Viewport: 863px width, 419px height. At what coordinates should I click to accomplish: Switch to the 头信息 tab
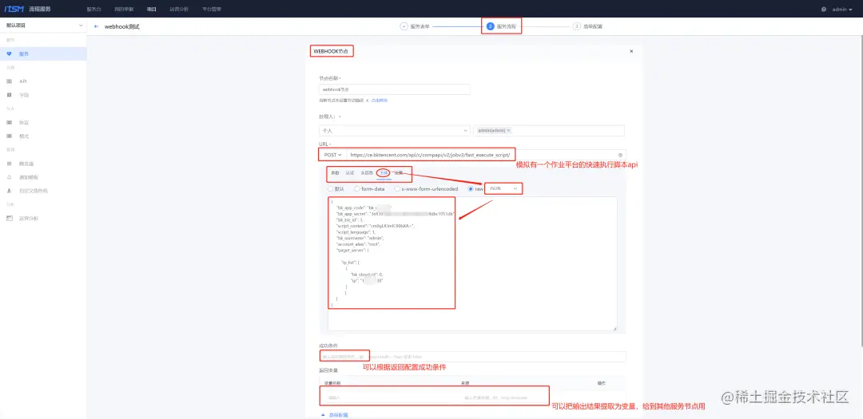(x=367, y=172)
